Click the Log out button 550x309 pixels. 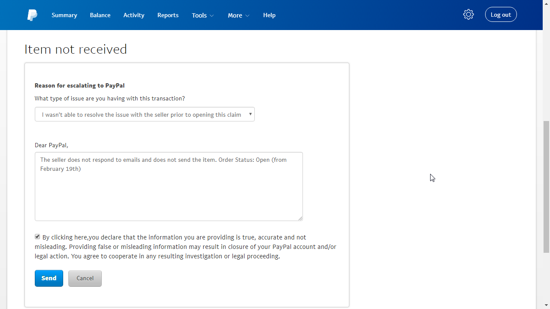[501, 15]
